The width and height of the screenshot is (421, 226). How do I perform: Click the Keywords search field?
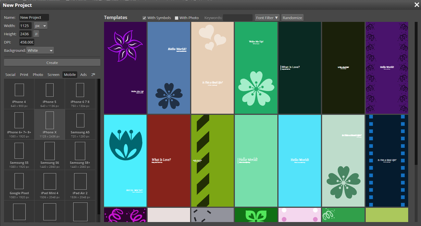(238, 18)
